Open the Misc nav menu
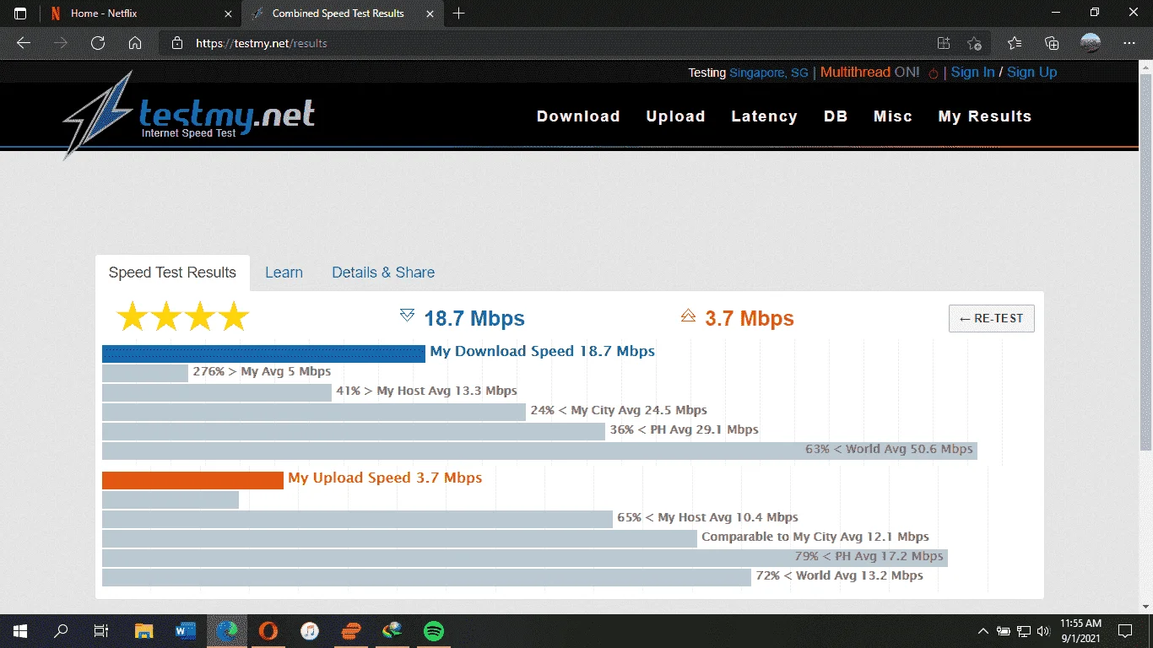1153x648 pixels. (x=893, y=116)
